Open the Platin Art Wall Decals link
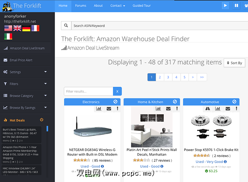This screenshot has width=248, height=182. coord(152,152)
